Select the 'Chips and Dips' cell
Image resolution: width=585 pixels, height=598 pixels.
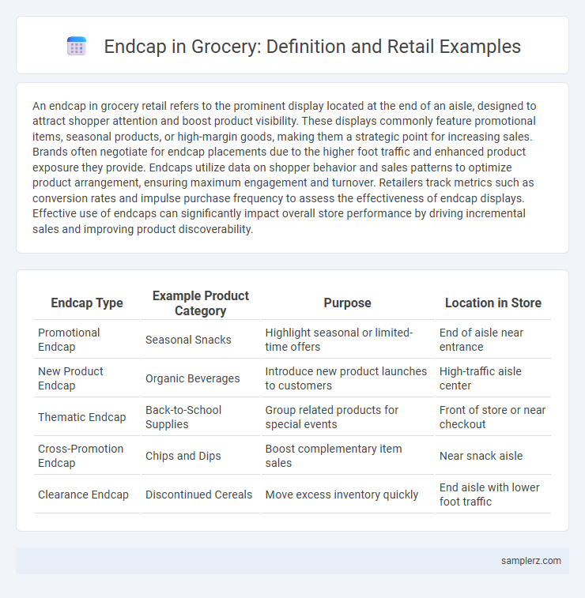pos(200,456)
